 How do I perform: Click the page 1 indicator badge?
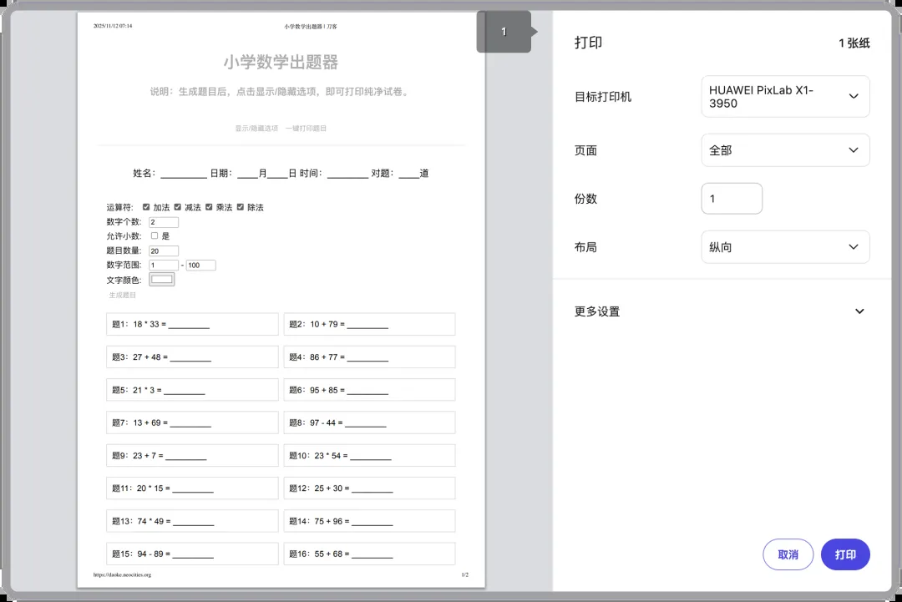pos(504,32)
